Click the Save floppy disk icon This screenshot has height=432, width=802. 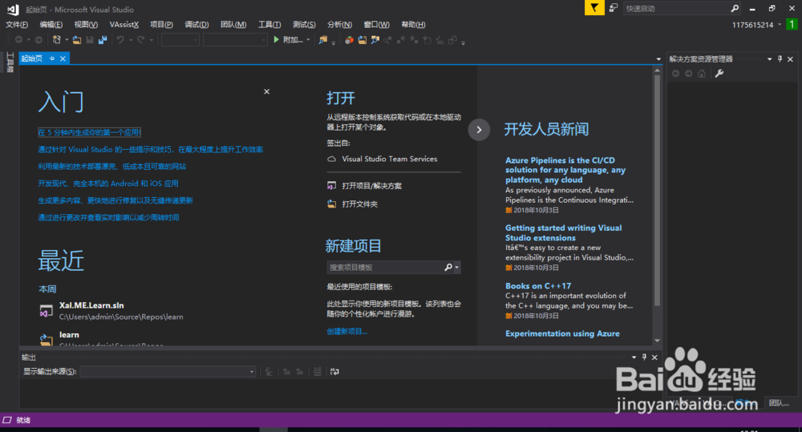point(90,40)
